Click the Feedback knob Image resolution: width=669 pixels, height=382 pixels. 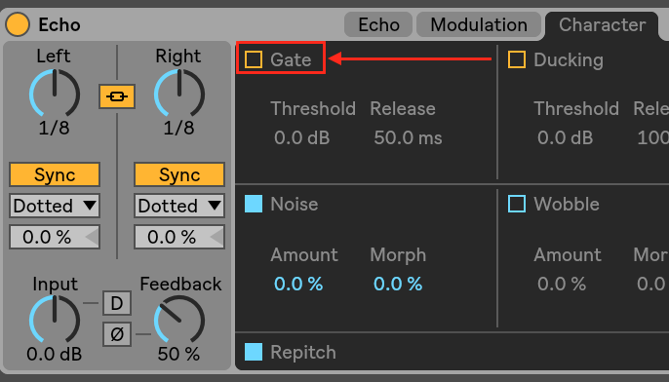tap(179, 320)
